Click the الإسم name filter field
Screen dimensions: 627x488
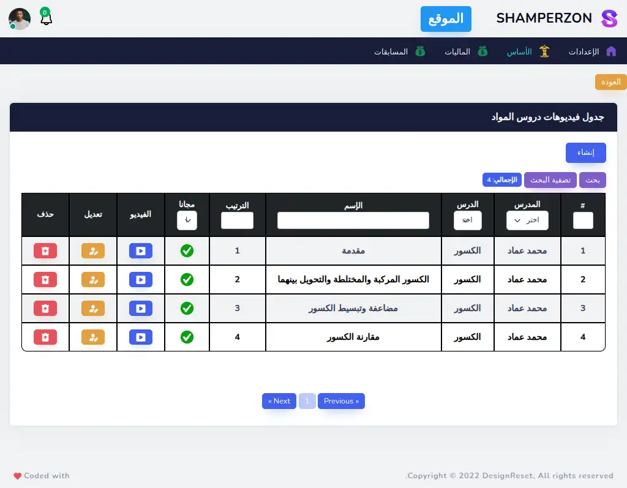click(x=353, y=220)
